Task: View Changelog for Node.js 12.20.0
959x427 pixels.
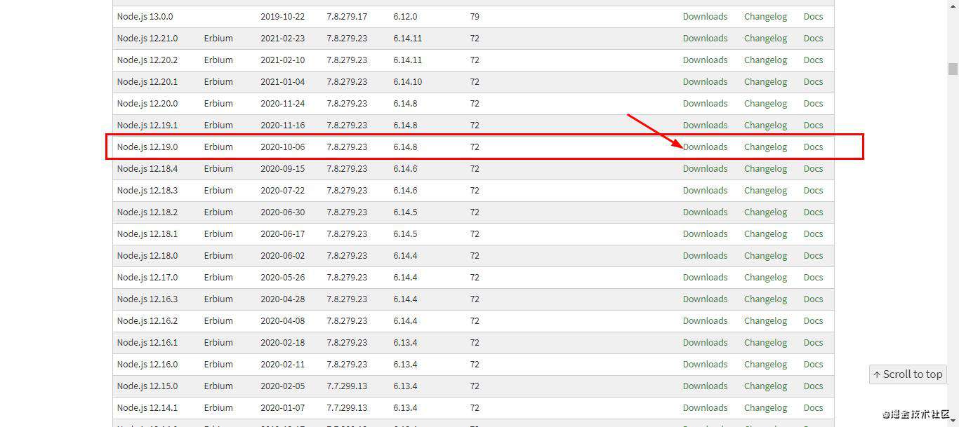Action: 765,103
